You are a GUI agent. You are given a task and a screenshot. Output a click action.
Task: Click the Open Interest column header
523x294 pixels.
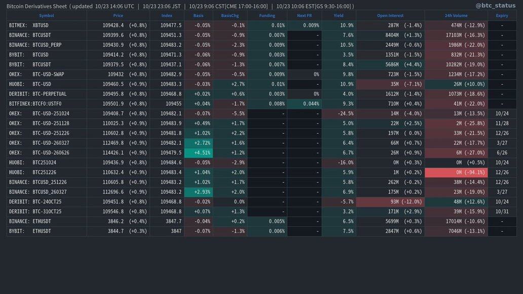click(390, 16)
